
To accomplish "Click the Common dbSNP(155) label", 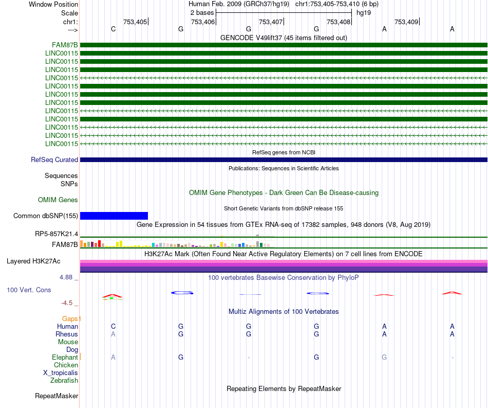I will (45, 216).
